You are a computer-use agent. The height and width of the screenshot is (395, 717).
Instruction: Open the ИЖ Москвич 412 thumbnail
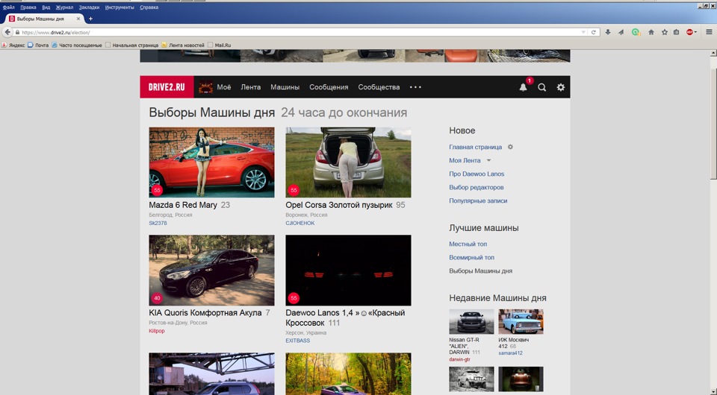point(521,321)
